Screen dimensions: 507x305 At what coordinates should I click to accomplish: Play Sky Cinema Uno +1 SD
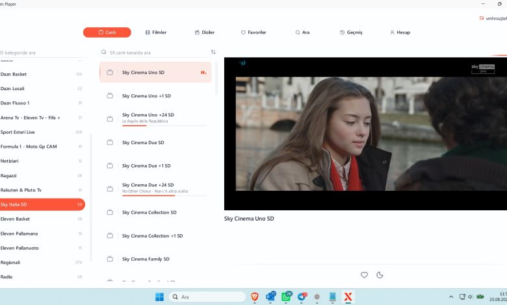point(155,96)
